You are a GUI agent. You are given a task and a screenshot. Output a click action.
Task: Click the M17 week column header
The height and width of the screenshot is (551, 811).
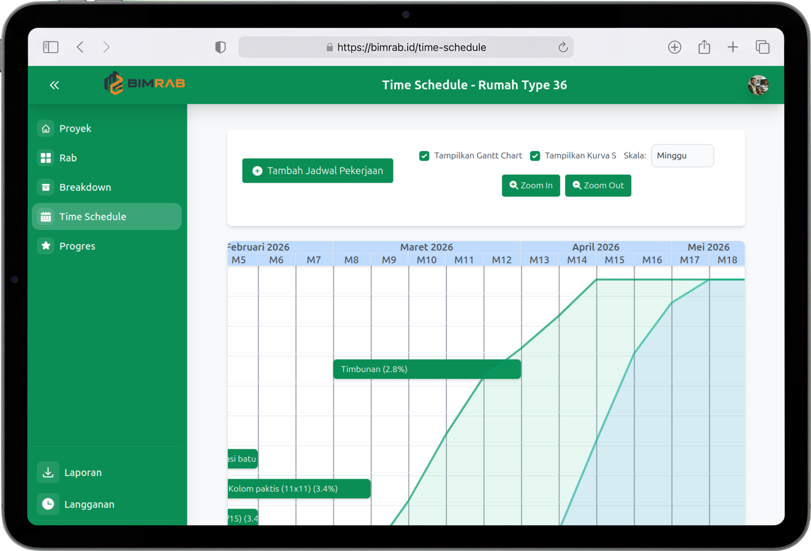click(x=690, y=260)
